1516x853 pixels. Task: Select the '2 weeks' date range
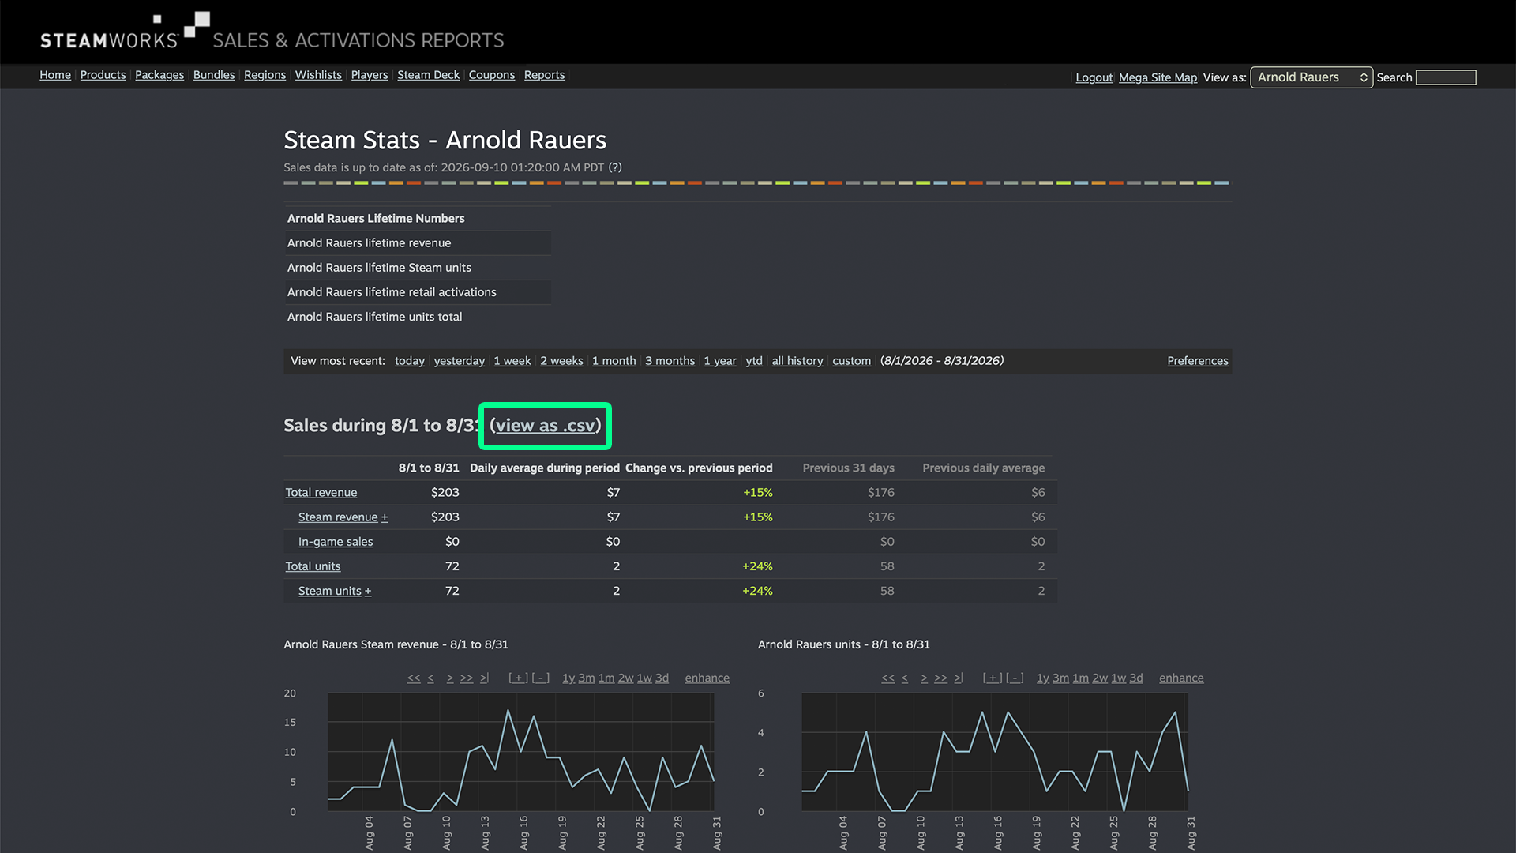[561, 361]
